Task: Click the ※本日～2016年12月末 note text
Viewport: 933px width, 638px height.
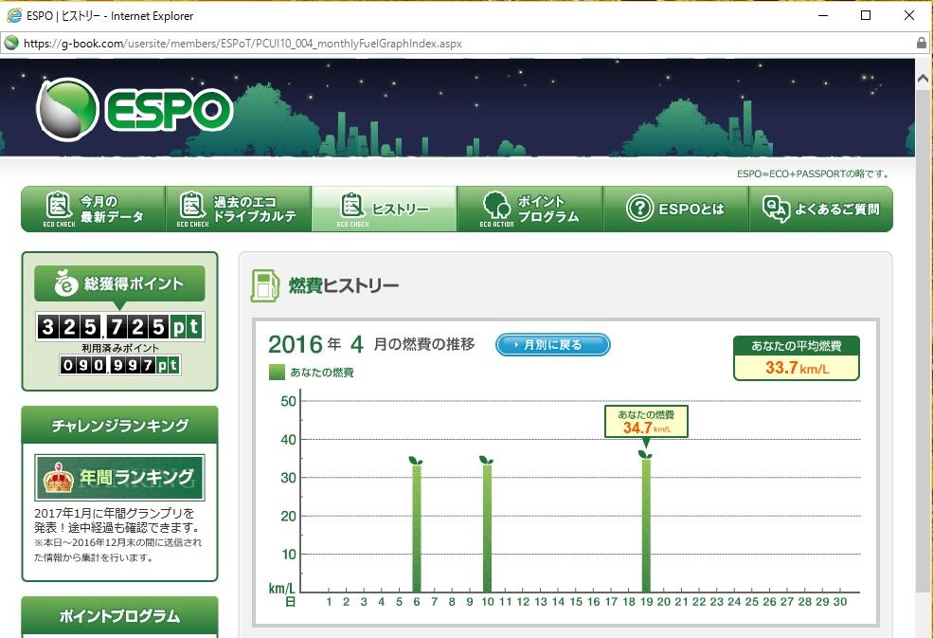Action: click(117, 550)
